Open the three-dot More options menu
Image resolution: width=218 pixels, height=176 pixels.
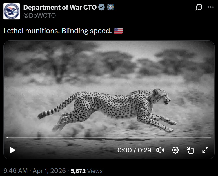pos(211,7)
